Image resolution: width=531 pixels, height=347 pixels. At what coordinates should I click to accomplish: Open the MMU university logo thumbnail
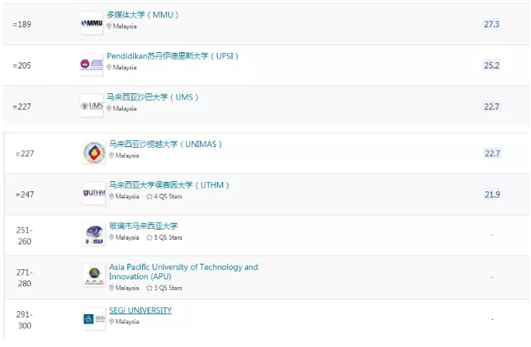click(92, 23)
